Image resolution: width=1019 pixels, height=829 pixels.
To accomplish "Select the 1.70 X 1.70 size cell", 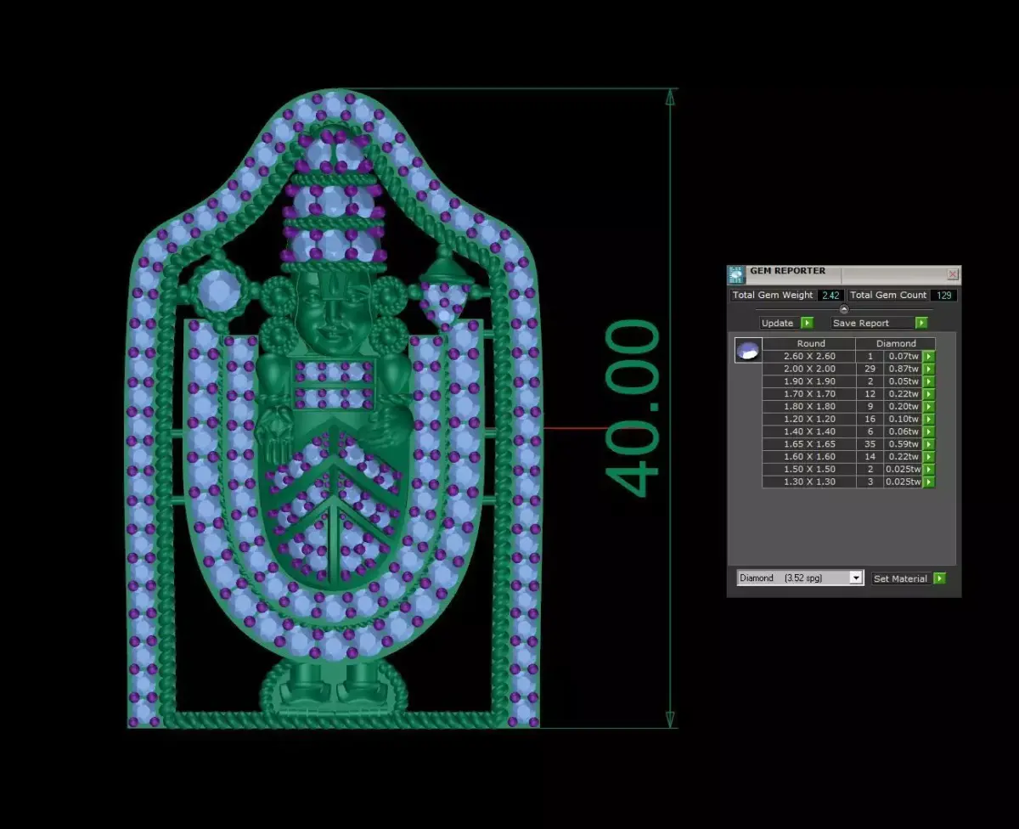I will [809, 394].
